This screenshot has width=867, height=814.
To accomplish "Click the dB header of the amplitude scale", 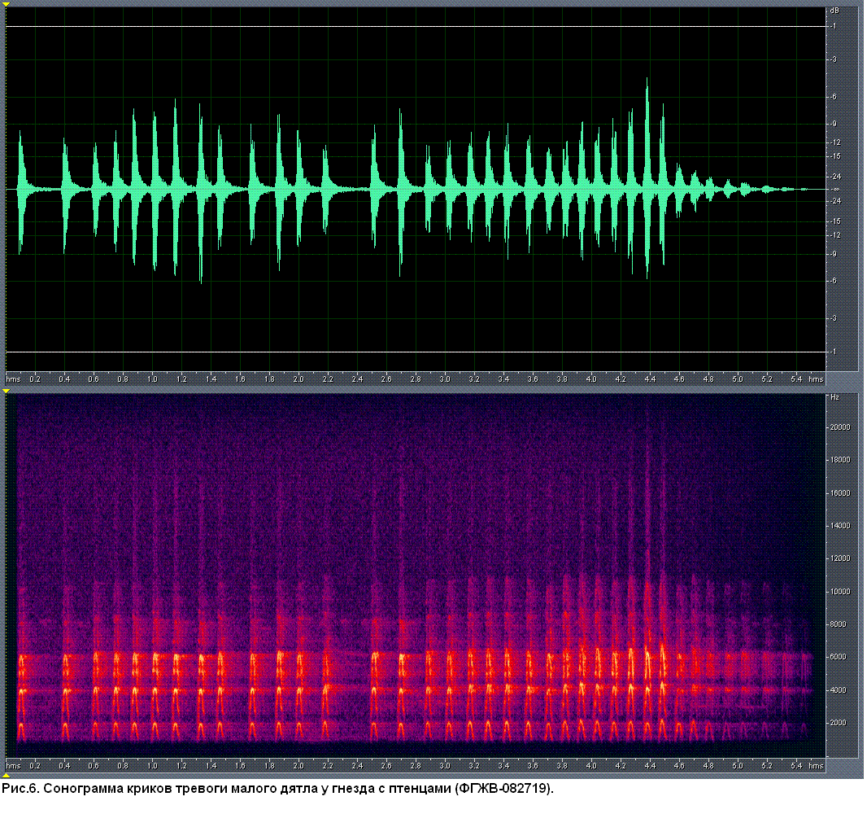I will click(x=834, y=11).
